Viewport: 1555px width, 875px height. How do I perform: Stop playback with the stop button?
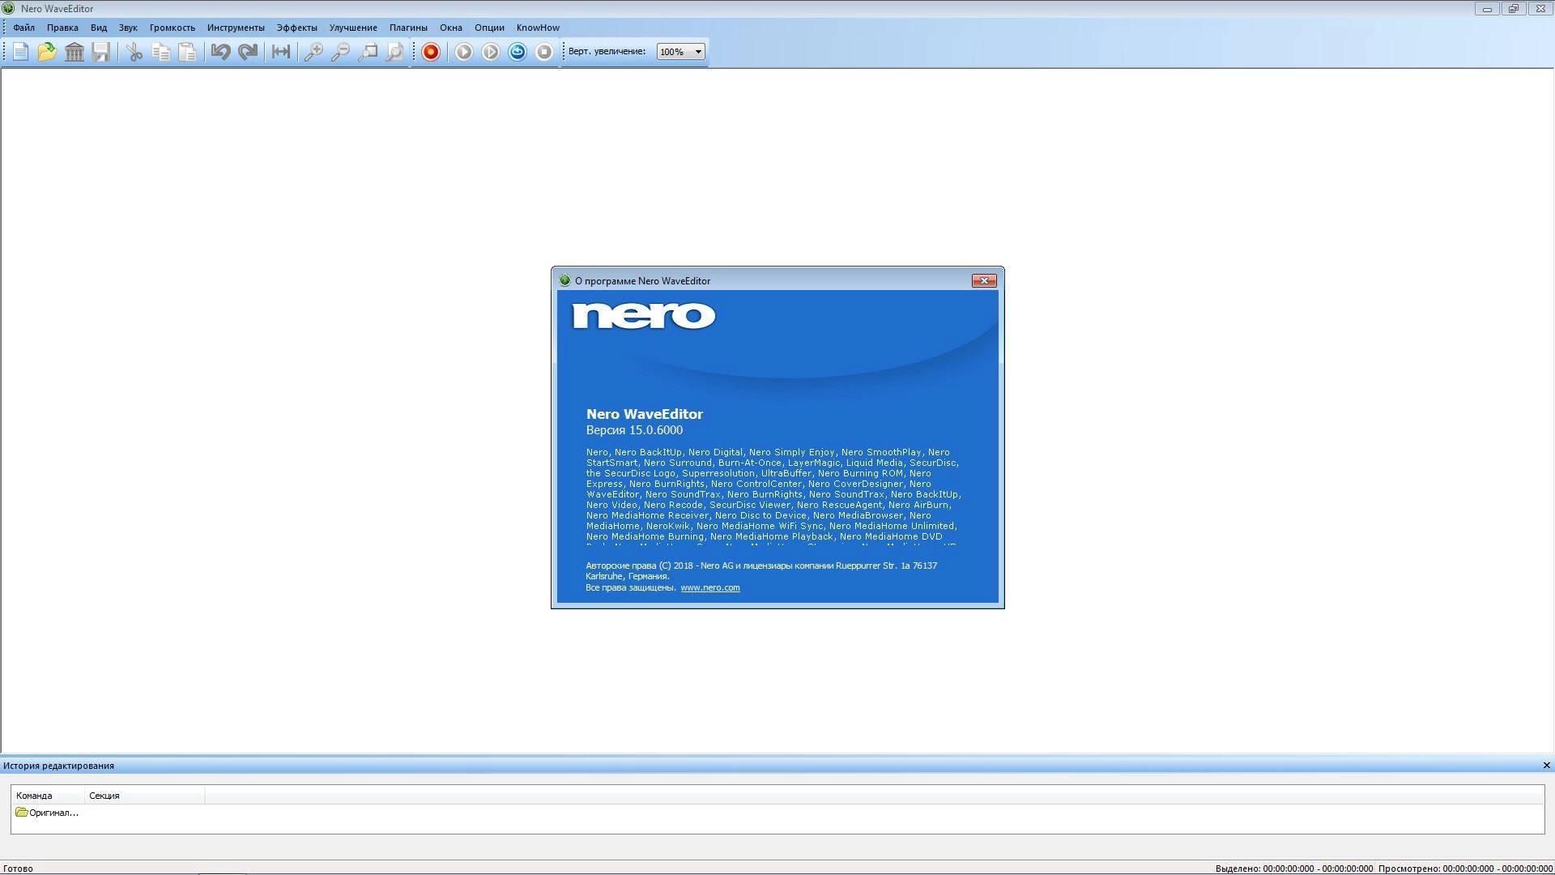click(544, 52)
